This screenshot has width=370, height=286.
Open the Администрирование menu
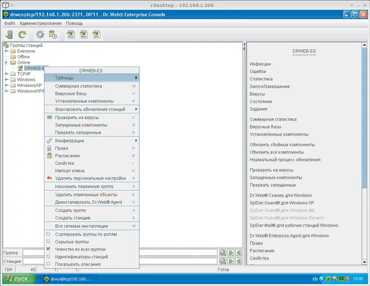click(40, 24)
